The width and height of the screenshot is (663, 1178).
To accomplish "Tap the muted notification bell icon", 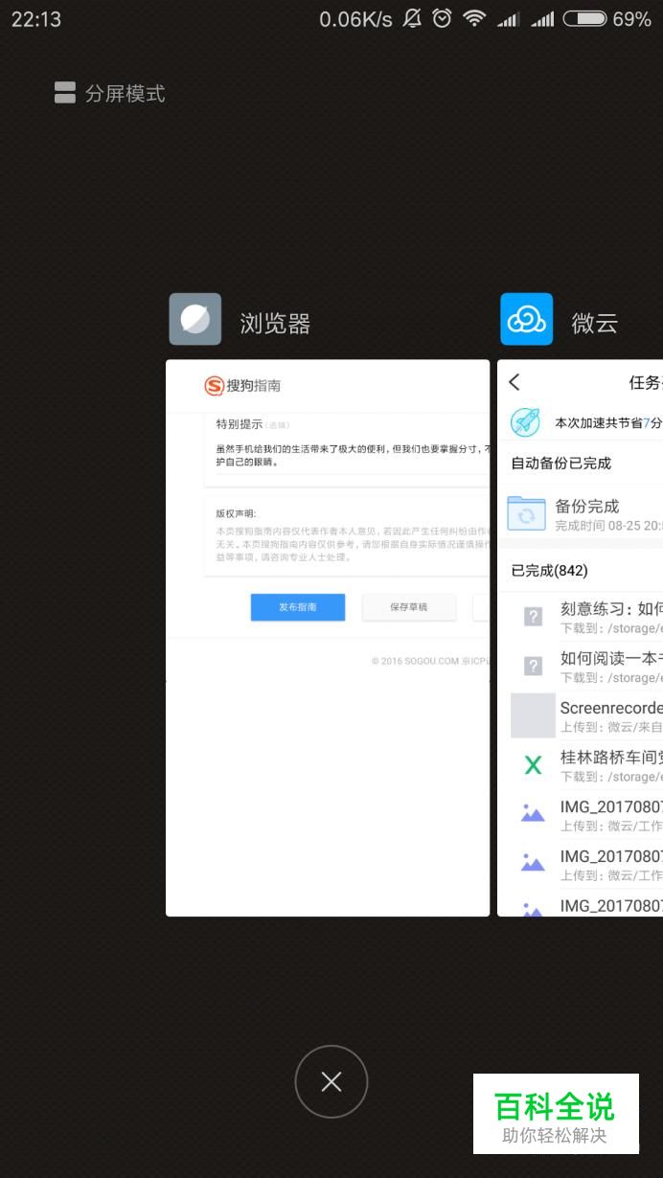I will point(412,18).
